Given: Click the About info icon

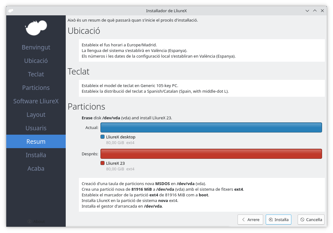Looking at the screenshot, I should click(29, 221).
